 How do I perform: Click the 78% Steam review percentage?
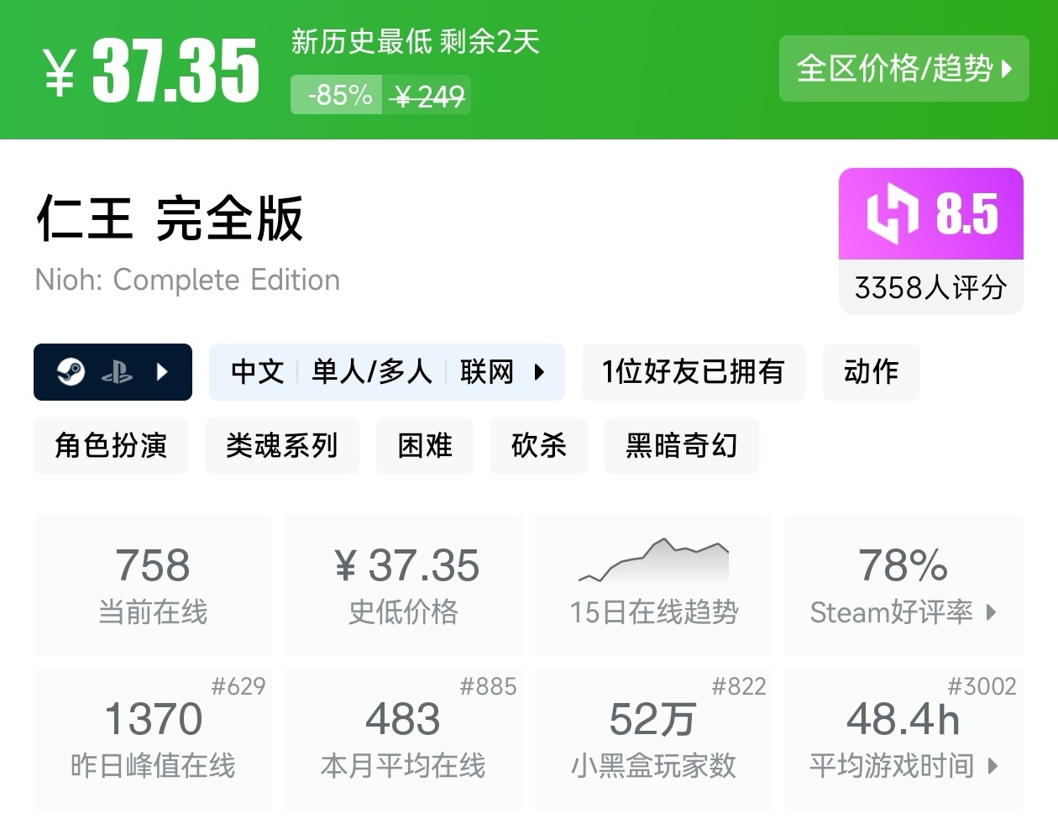click(903, 564)
